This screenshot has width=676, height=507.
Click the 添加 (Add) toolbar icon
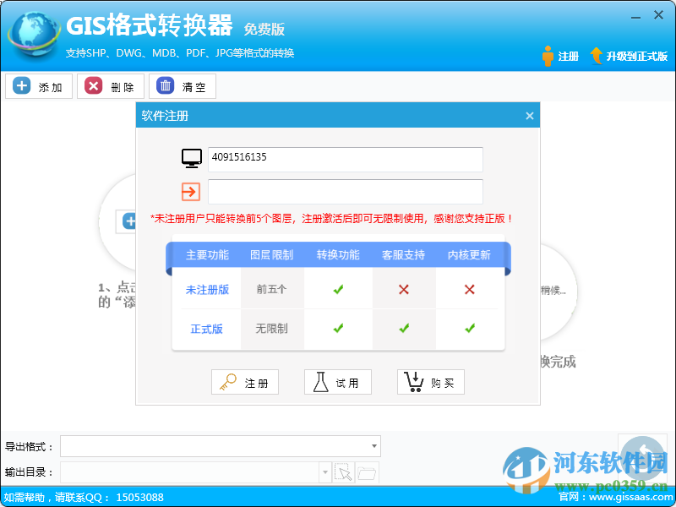pyautogui.click(x=22, y=85)
